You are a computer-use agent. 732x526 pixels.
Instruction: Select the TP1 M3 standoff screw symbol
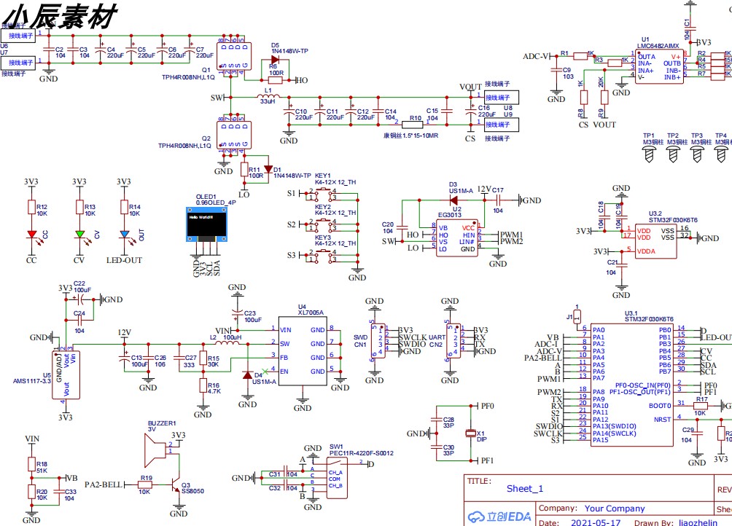pyautogui.click(x=649, y=154)
